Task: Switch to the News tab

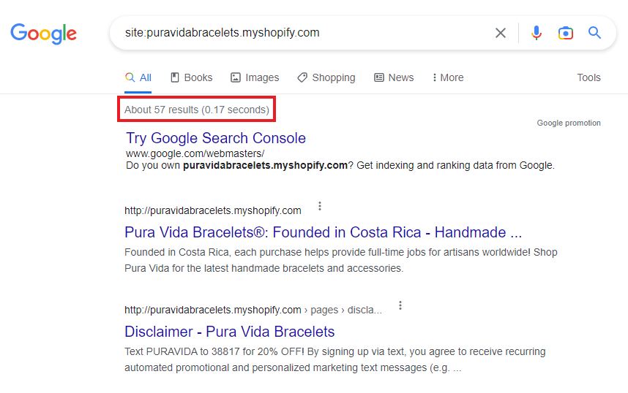Action: 394,77
